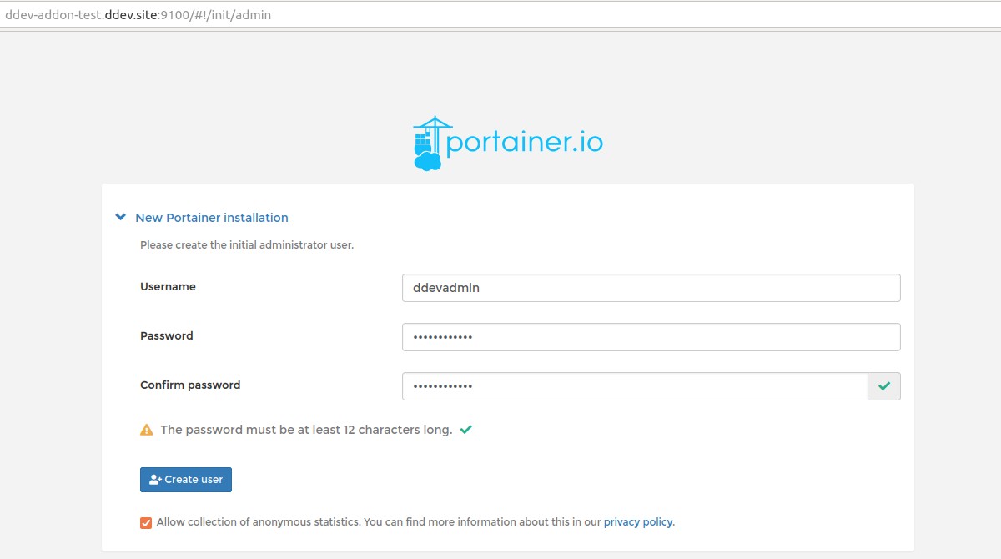
Task: Click the Password label
Action: pyautogui.click(x=167, y=335)
